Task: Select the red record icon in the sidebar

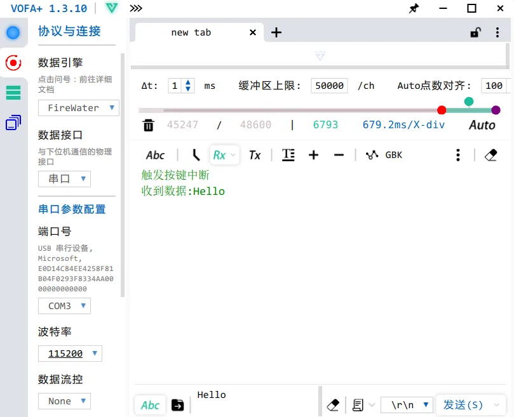Action: (13, 63)
